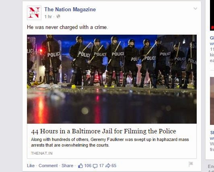Open the comments count speech bubble icon

point(95,166)
